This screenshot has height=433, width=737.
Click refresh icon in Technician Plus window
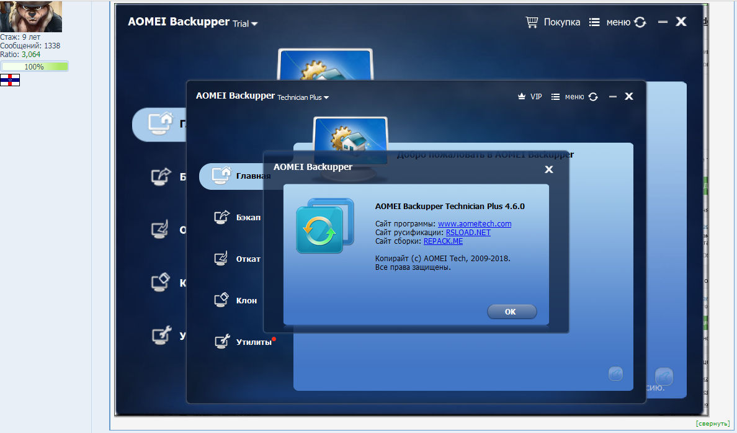coord(593,97)
